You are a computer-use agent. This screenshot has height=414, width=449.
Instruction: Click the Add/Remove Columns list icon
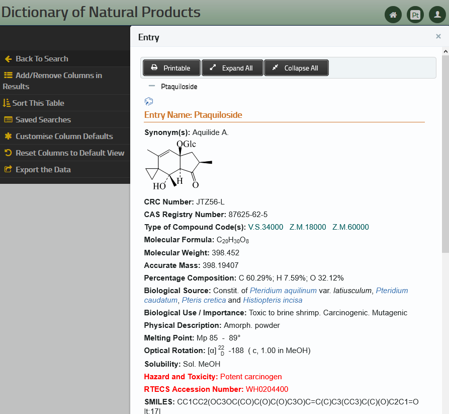8,75
